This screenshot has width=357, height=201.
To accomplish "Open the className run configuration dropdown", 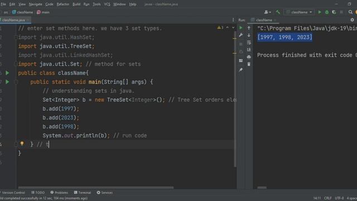I will pyautogui.click(x=299, y=12).
